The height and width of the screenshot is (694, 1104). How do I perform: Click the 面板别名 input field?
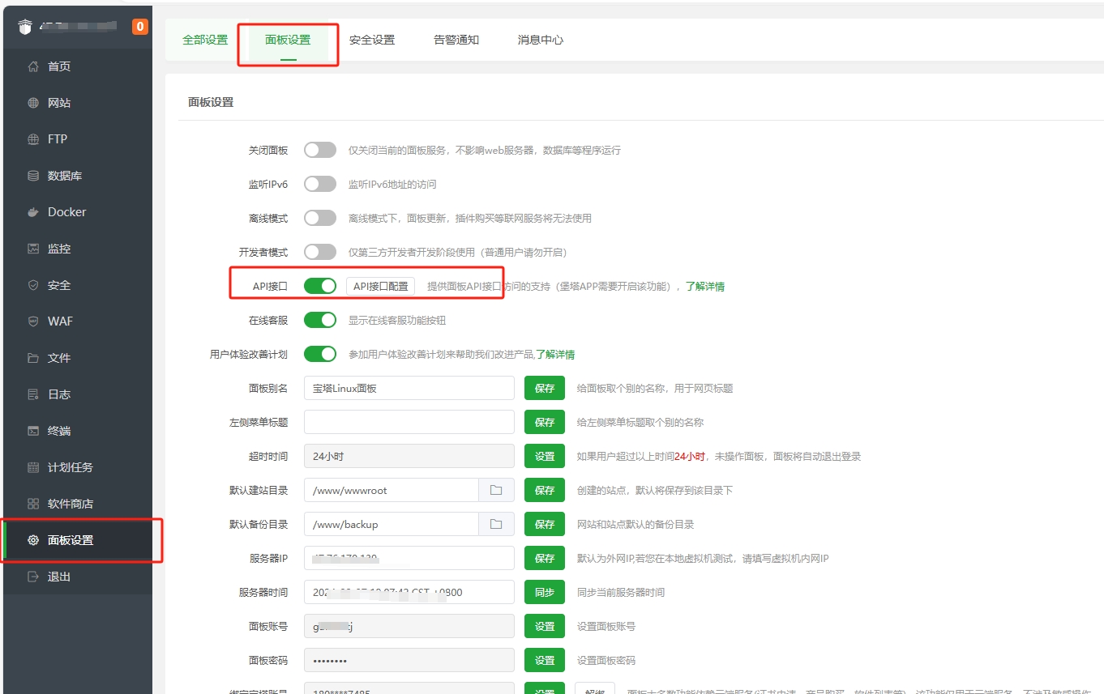point(409,388)
